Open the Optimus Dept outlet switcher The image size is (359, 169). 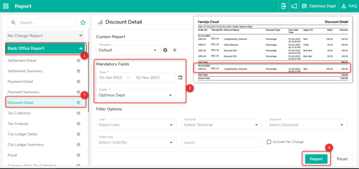tap(318, 6)
